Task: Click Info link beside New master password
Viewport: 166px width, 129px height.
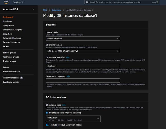Action: (x=68, y=76)
